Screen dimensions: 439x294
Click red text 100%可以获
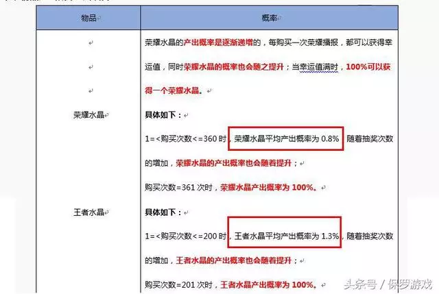tap(368, 67)
